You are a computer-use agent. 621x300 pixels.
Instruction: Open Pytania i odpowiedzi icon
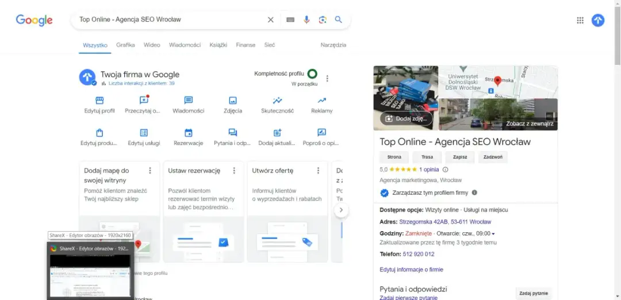(233, 133)
